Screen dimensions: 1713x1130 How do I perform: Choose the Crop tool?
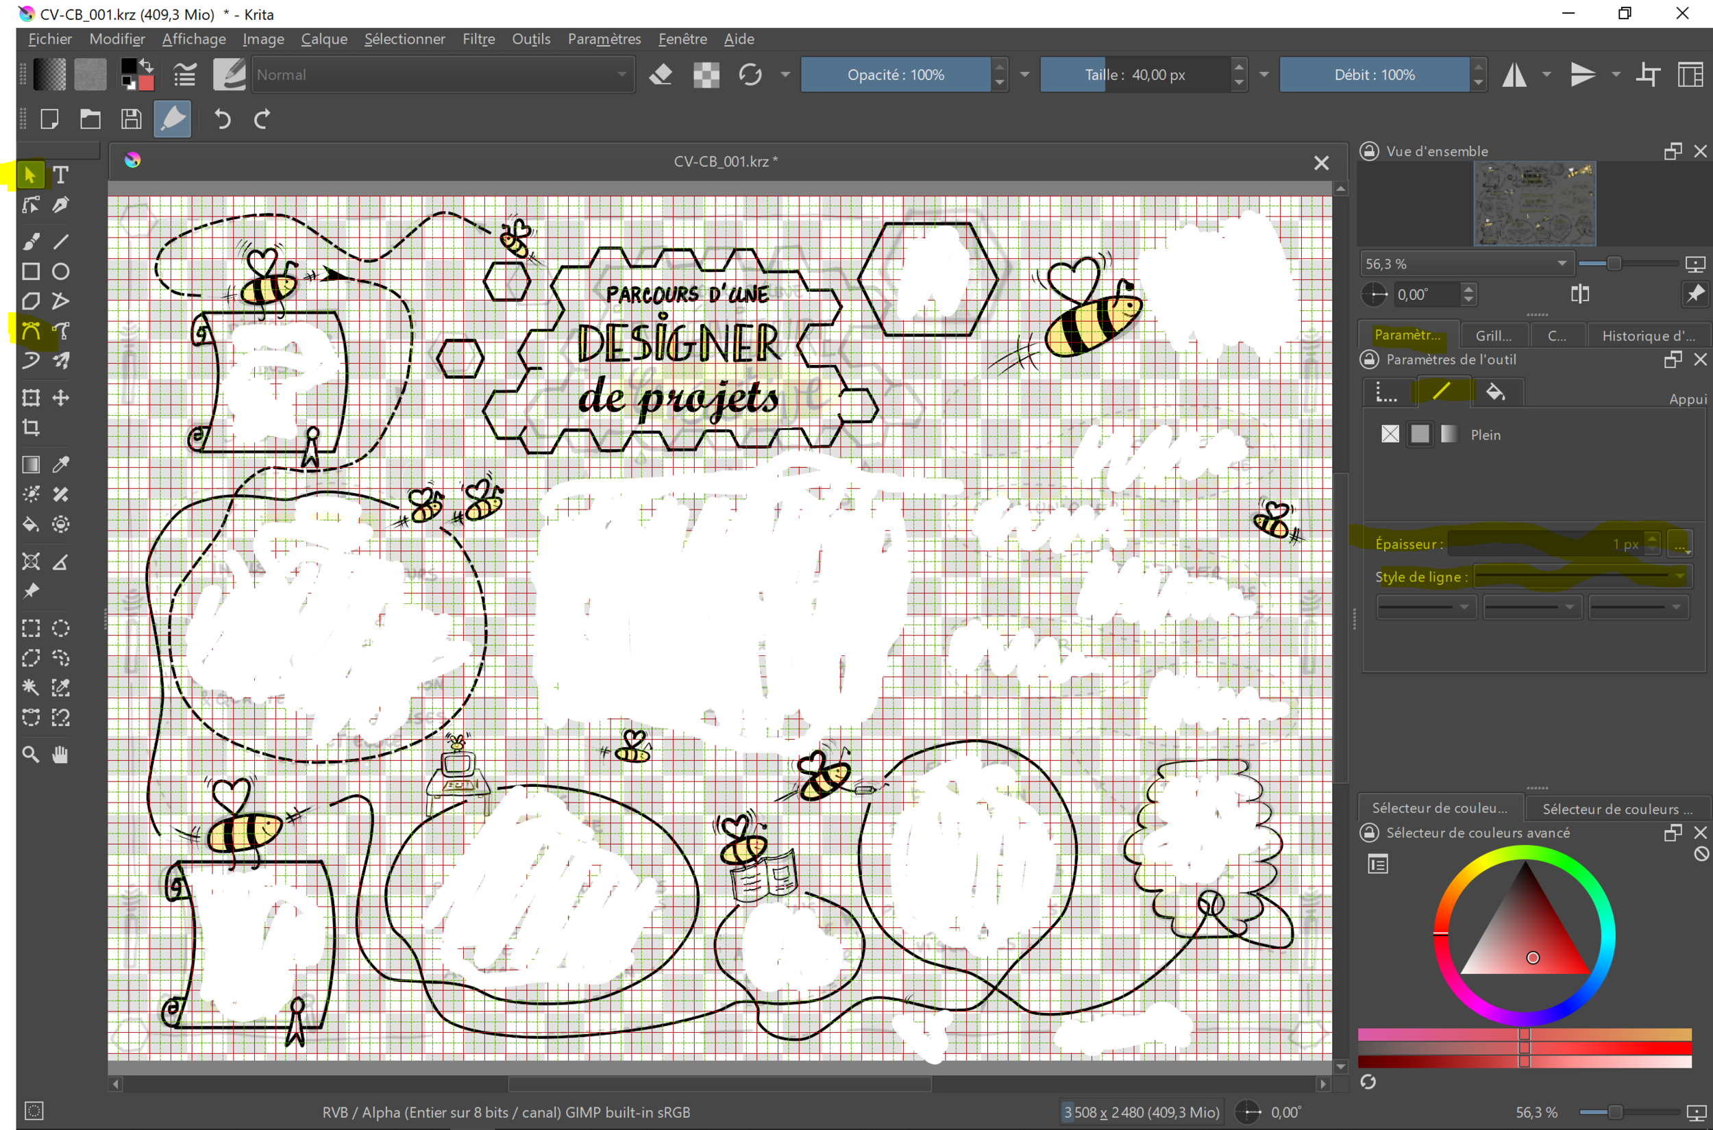coord(30,428)
